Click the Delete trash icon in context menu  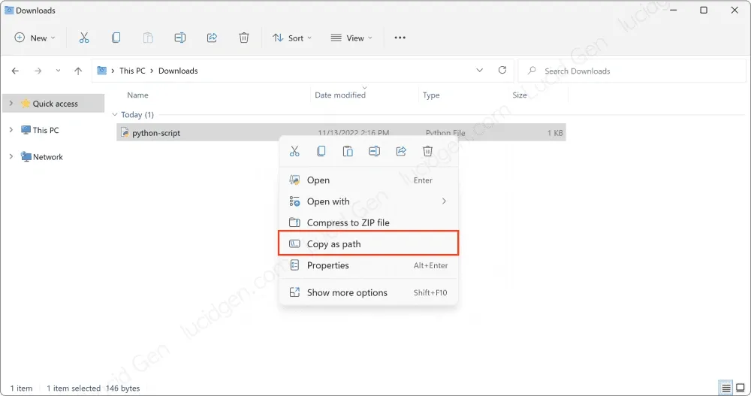tap(428, 152)
